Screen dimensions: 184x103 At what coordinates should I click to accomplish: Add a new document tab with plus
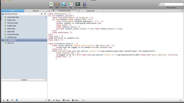click(49, 11)
